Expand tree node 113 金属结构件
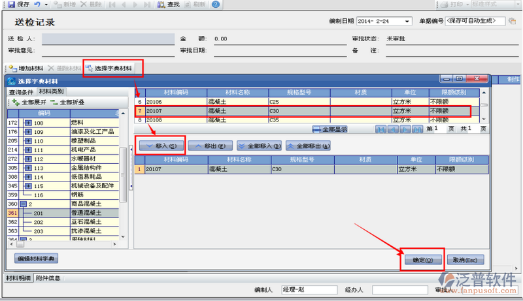Screen dimensions: 523x301 coord(28,168)
